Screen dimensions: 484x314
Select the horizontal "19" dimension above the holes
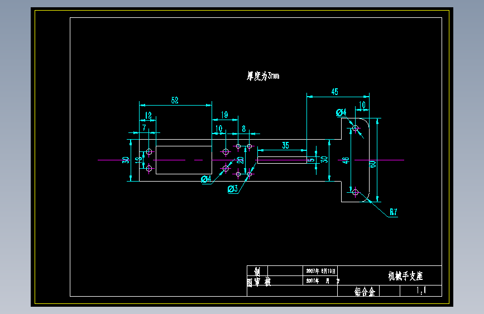(x=224, y=115)
